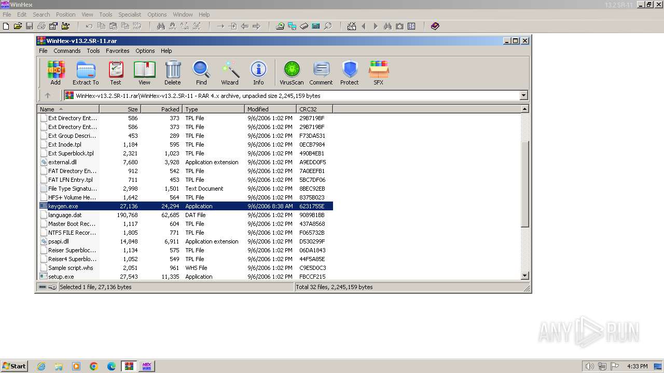Open WinHex Search menu
The width and height of the screenshot is (664, 373).
click(x=41, y=15)
